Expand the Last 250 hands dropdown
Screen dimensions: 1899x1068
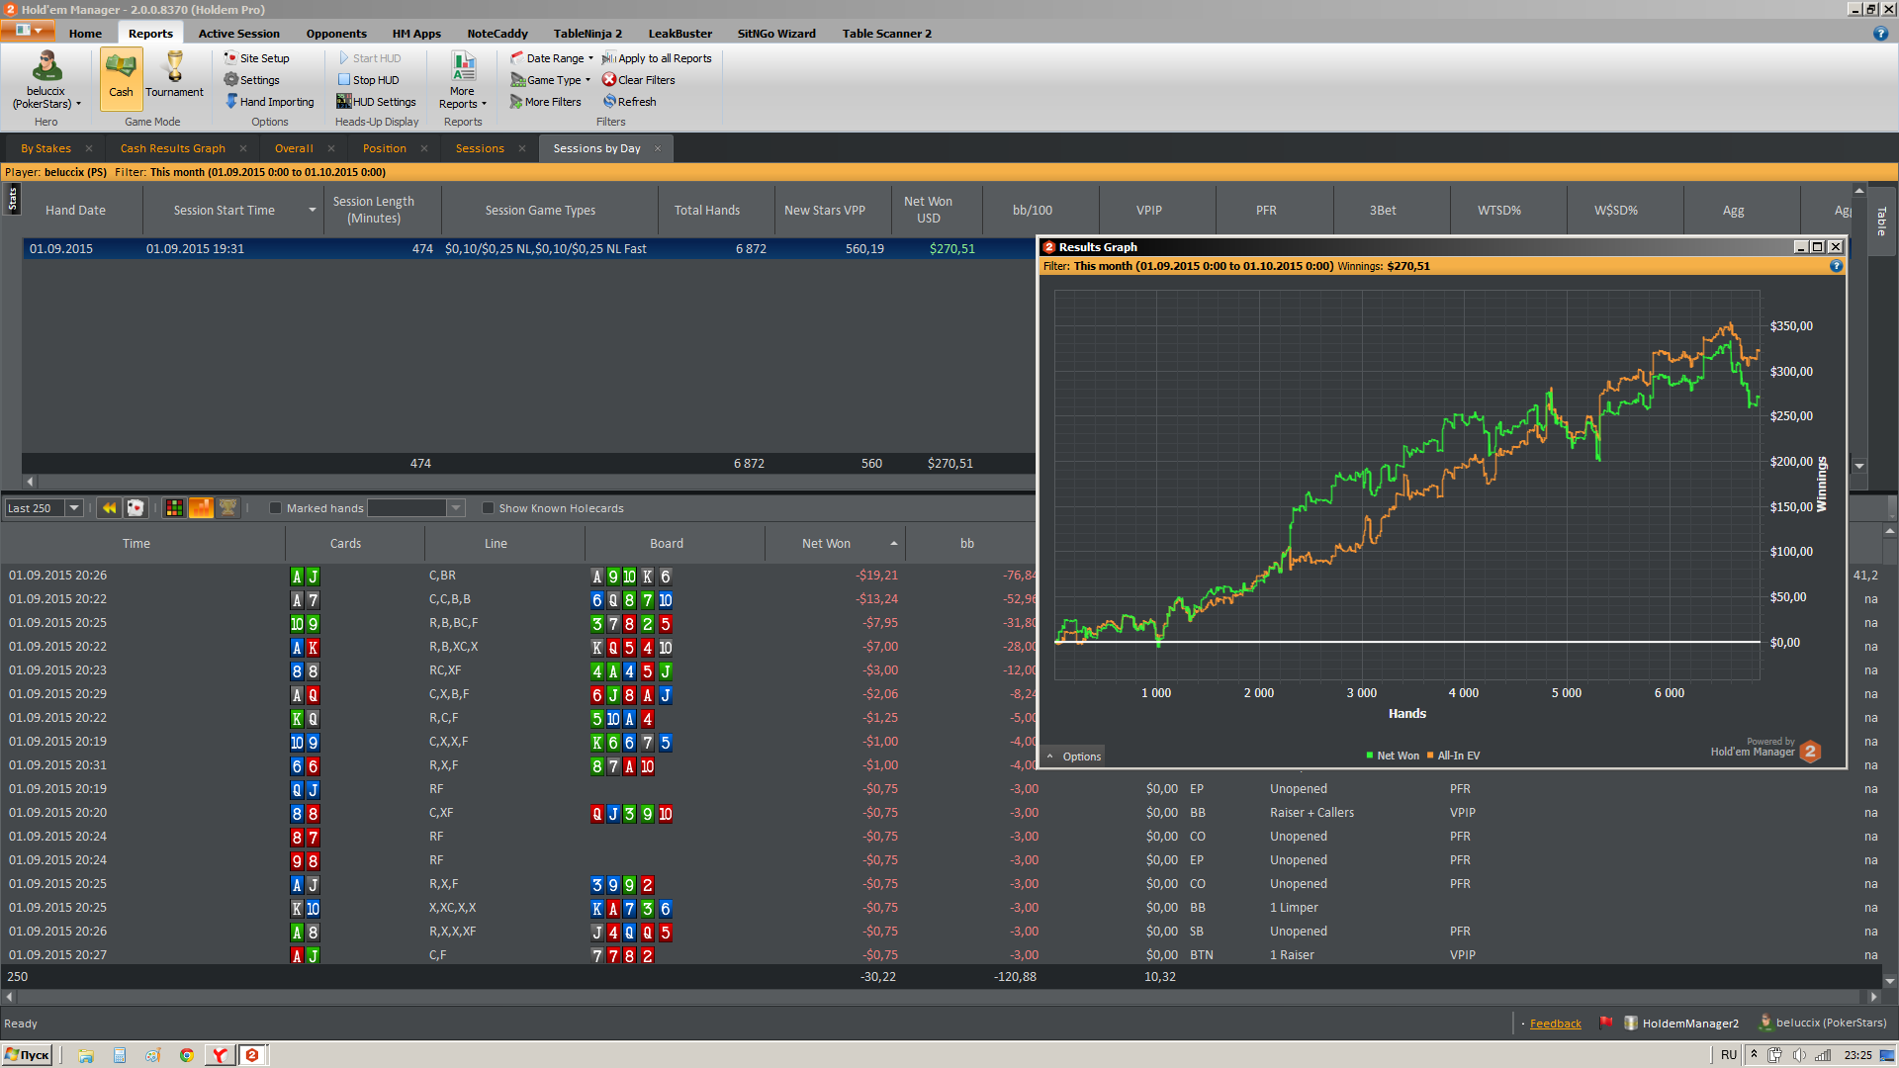click(74, 508)
